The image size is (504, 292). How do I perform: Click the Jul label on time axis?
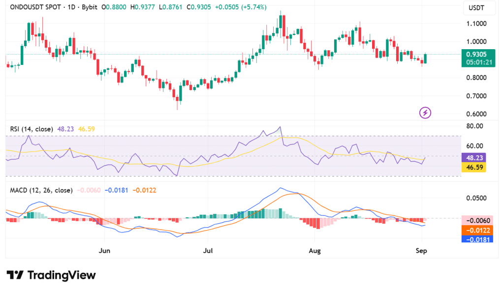pyautogui.click(x=208, y=251)
